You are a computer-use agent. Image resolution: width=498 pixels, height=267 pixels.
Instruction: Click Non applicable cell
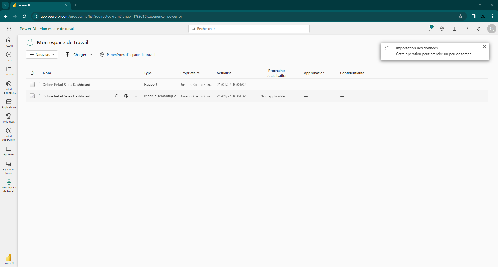(x=272, y=96)
